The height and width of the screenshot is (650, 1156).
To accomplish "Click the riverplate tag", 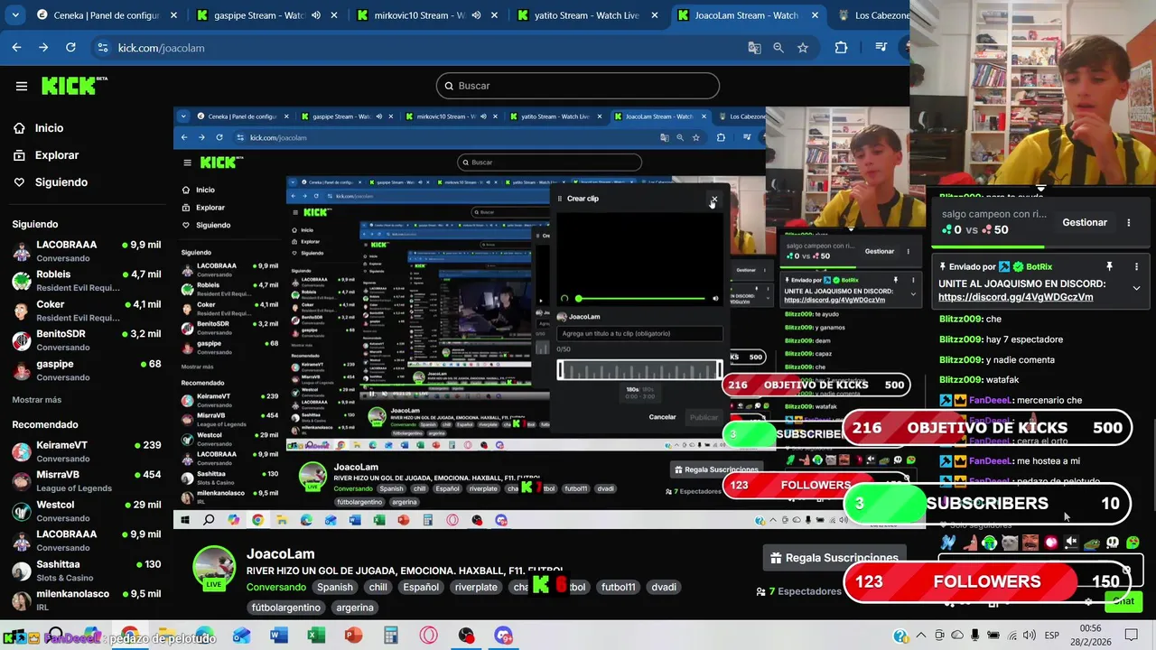I will [x=476, y=587].
